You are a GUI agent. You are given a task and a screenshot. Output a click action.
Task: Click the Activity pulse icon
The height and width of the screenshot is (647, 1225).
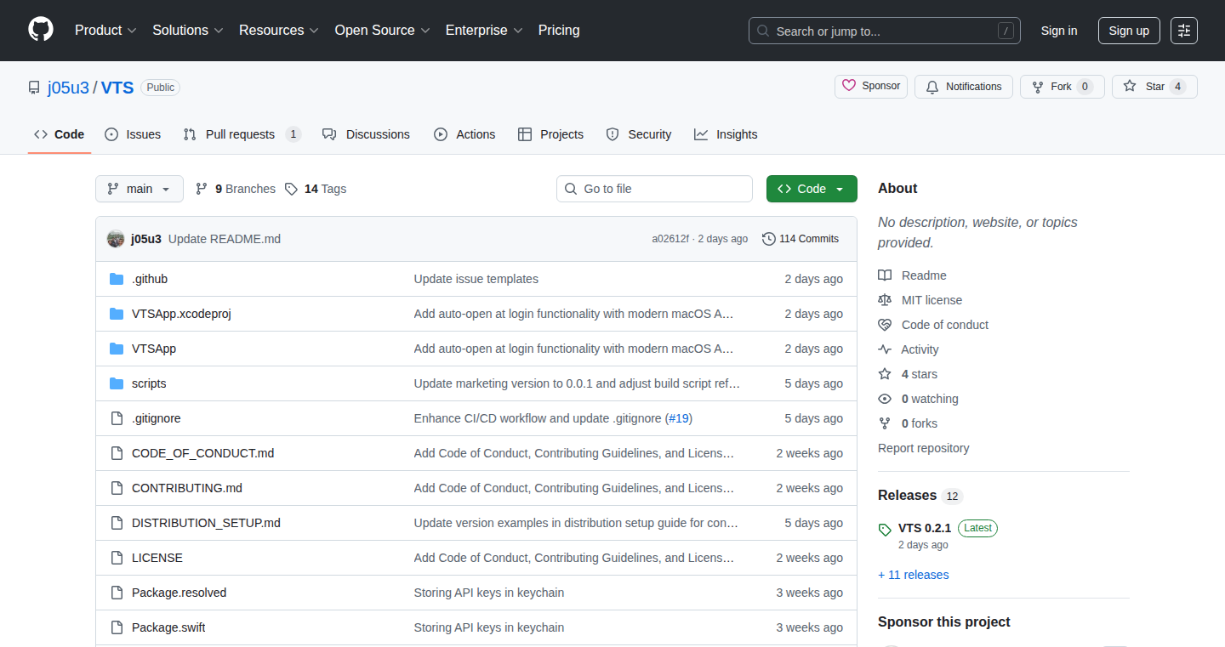pos(885,349)
